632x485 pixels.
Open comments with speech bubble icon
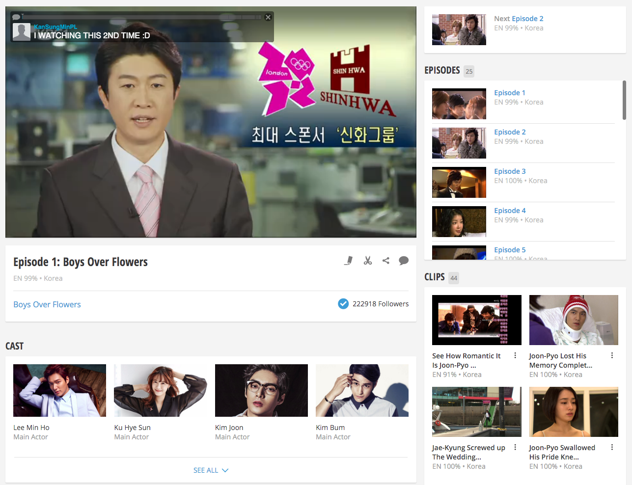pos(404,261)
